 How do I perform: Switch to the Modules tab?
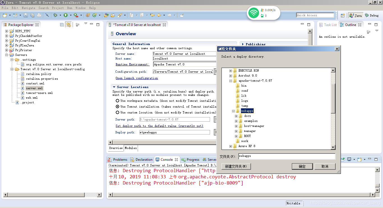(x=131, y=148)
